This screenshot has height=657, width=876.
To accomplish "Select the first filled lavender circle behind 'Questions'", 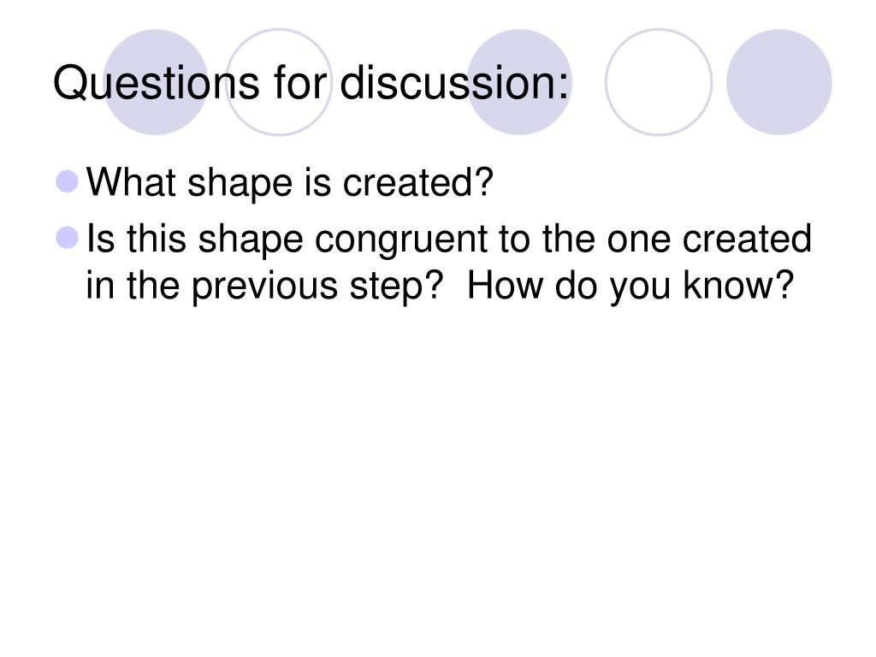I will point(156,82).
